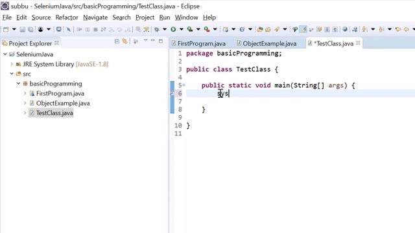Click the Last Edit Location arrow icon

point(397,29)
